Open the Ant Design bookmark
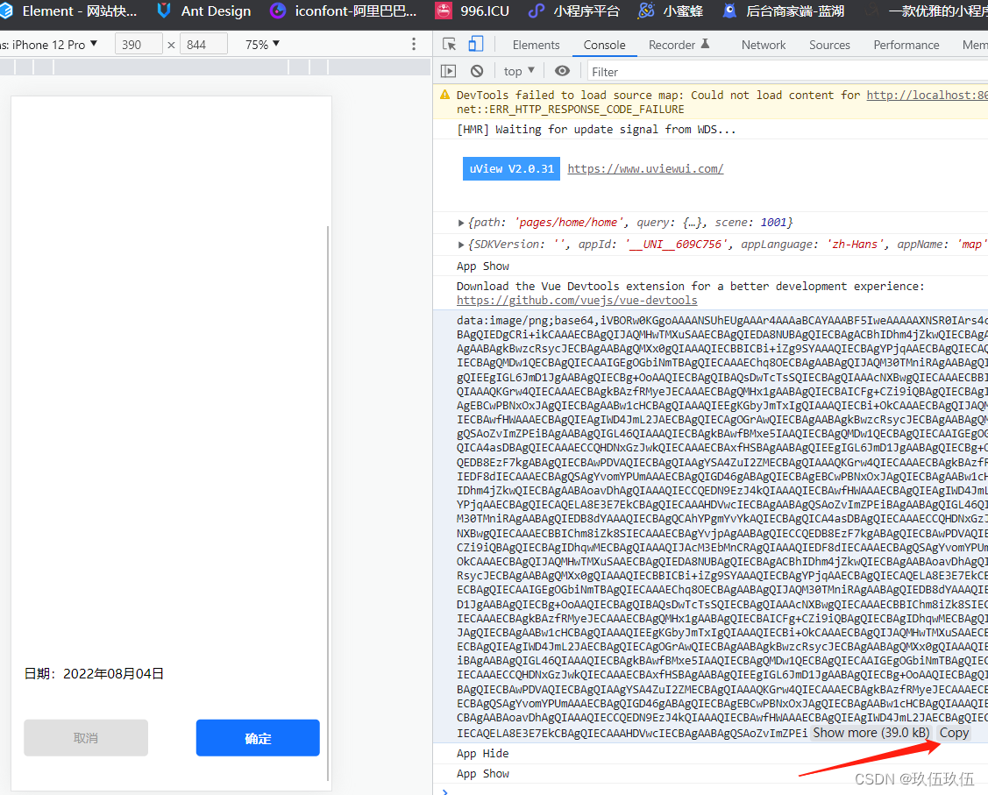 click(203, 11)
